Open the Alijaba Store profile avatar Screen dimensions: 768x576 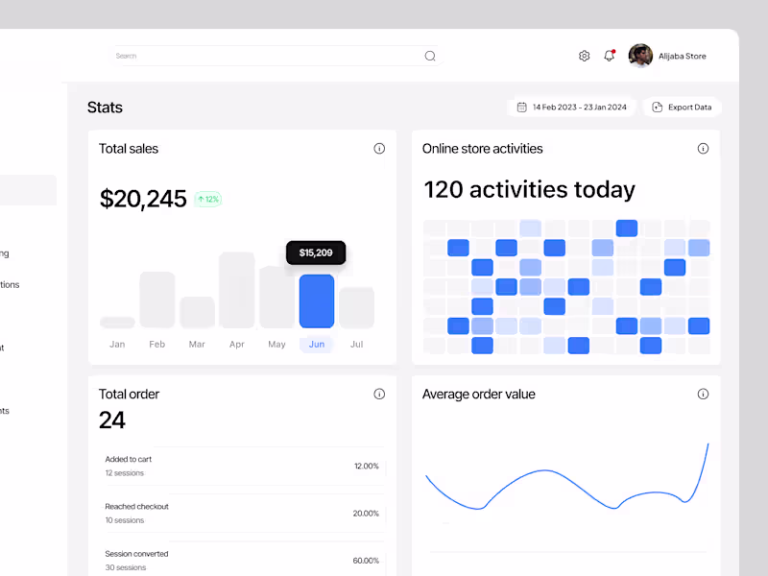(x=640, y=56)
